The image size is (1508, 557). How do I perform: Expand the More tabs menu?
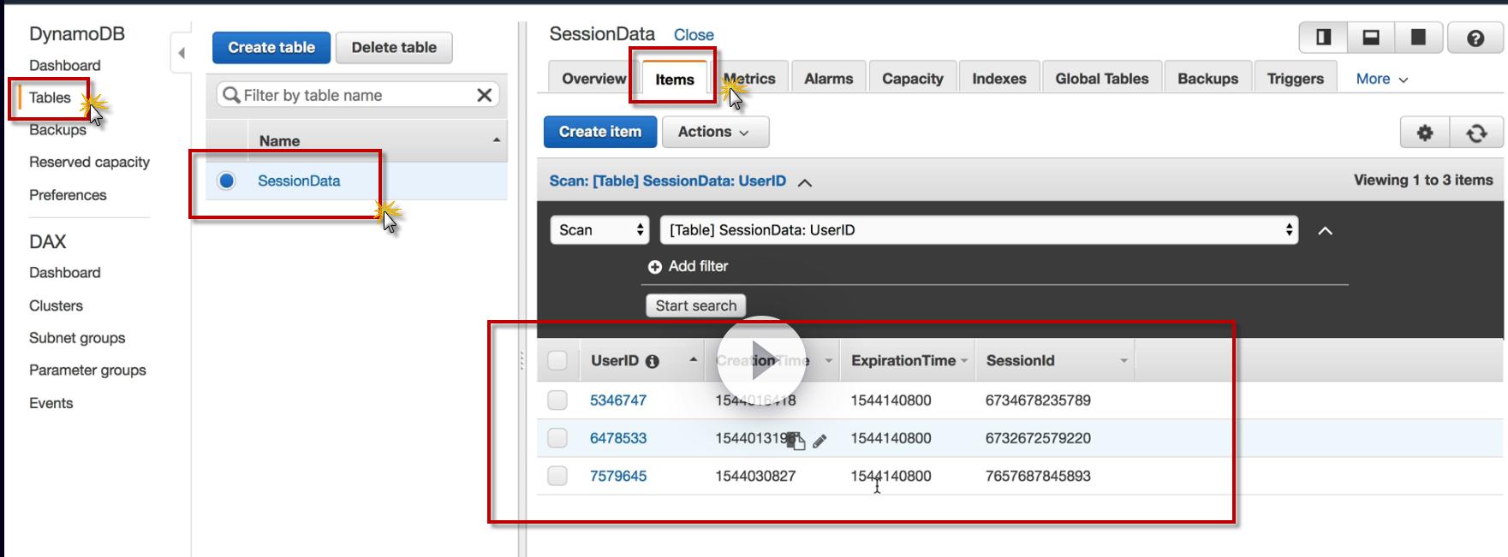click(x=1381, y=79)
